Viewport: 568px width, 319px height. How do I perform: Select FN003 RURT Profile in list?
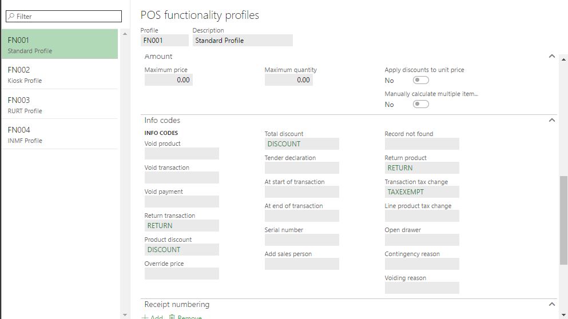point(60,105)
